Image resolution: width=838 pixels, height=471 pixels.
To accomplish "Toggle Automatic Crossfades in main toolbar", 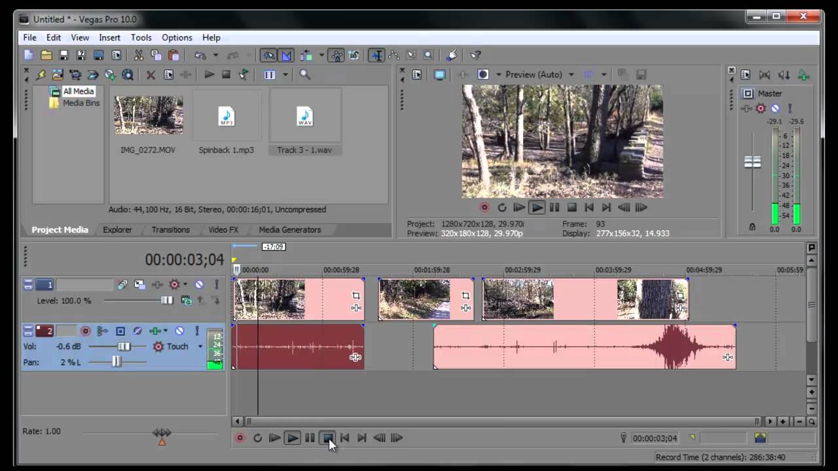I will 285,56.
